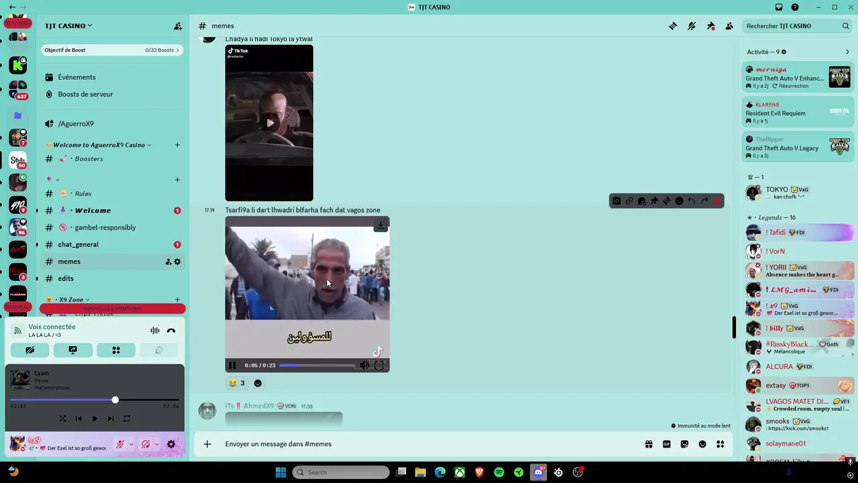858x483 pixels.
Task: Forward message using message toolbar arrow
Action: 704,201
